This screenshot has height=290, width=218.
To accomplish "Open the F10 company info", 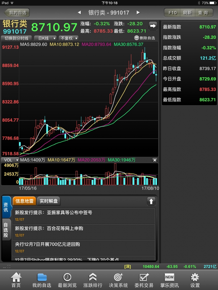I will click(172, 13).
